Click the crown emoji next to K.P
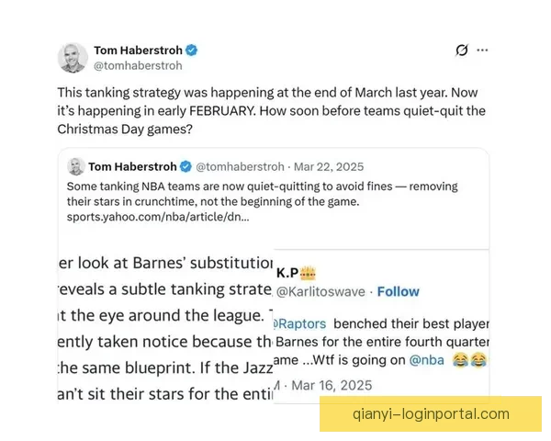Image resolution: width=551 pixels, height=441 pixels. (309, 273)
